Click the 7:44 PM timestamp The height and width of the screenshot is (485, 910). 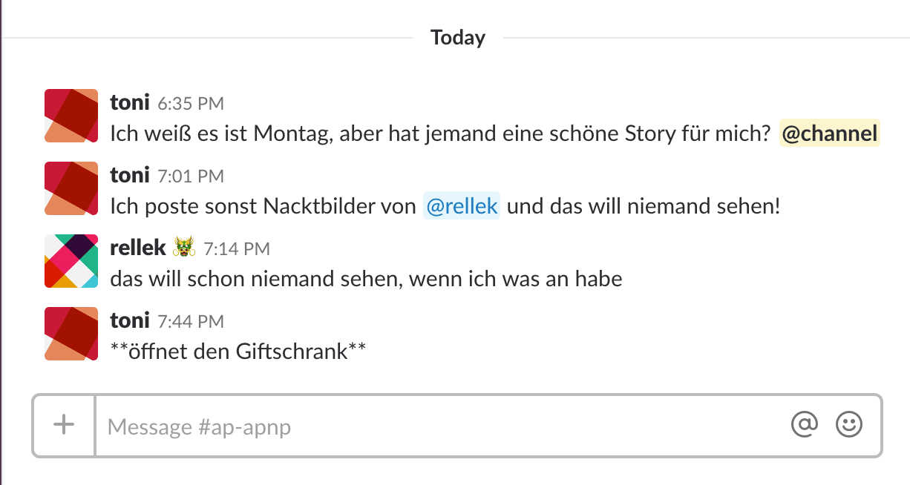(191, 321)
